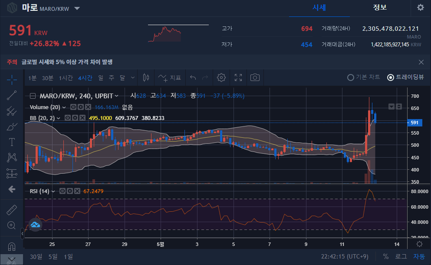The height and width of the screenshot is (265, 431).
Task: Select the ruler measure tool
Action: (12, 210)
